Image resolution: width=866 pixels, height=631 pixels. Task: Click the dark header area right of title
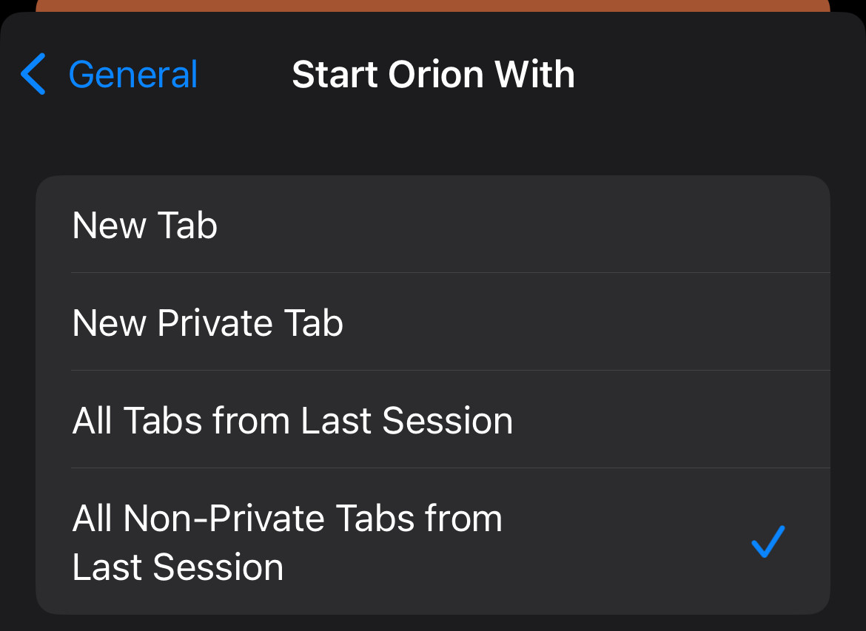711,74
